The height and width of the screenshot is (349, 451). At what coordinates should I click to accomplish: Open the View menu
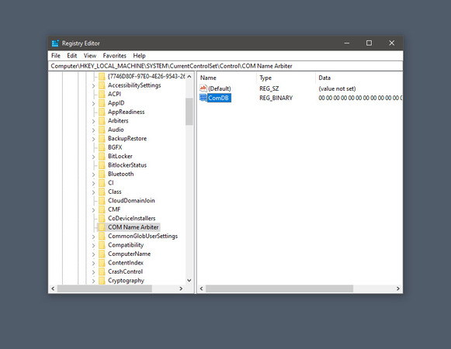click(x=90, y=56)
